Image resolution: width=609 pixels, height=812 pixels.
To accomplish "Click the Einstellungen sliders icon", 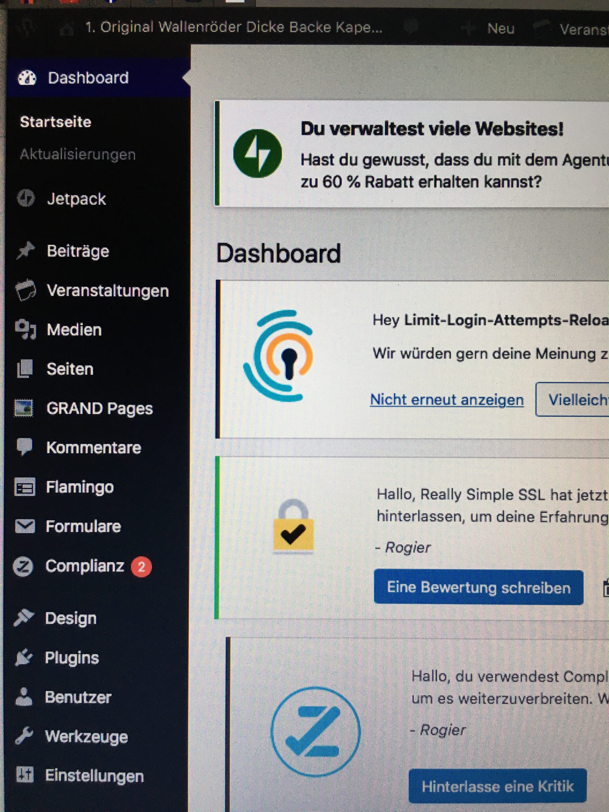I will pyautogui.click(x=25, y=775).
